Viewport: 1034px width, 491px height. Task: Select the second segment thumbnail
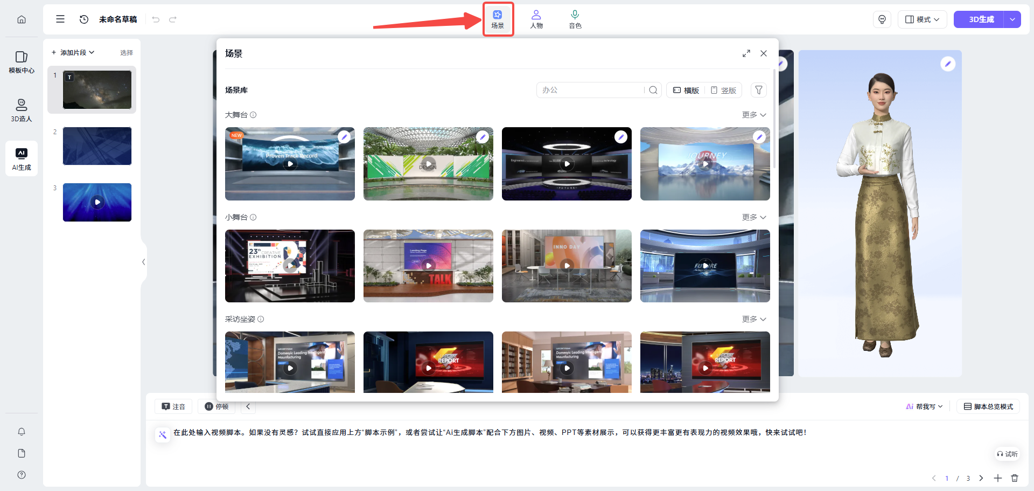(97, 146)
